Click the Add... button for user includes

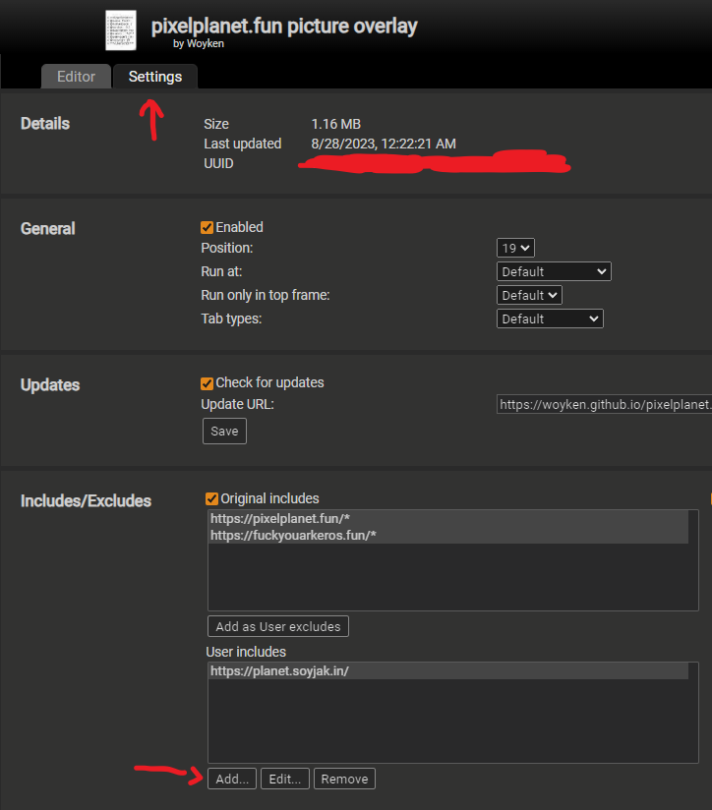(x=232, y=779)
